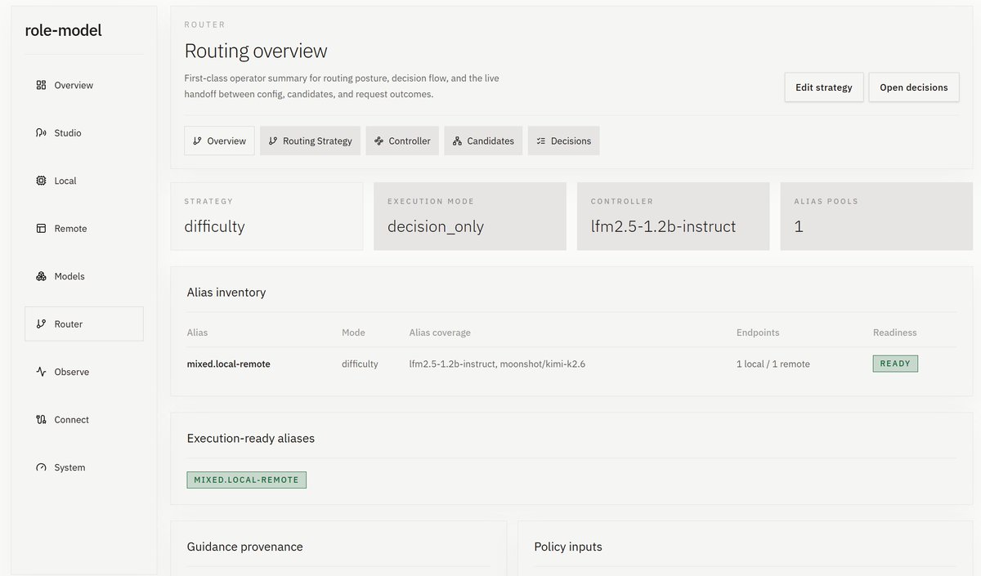Viewport: 981px width, 576px height.
Task: Click the Decisions tab checklist icon
Action: [540, 141]
